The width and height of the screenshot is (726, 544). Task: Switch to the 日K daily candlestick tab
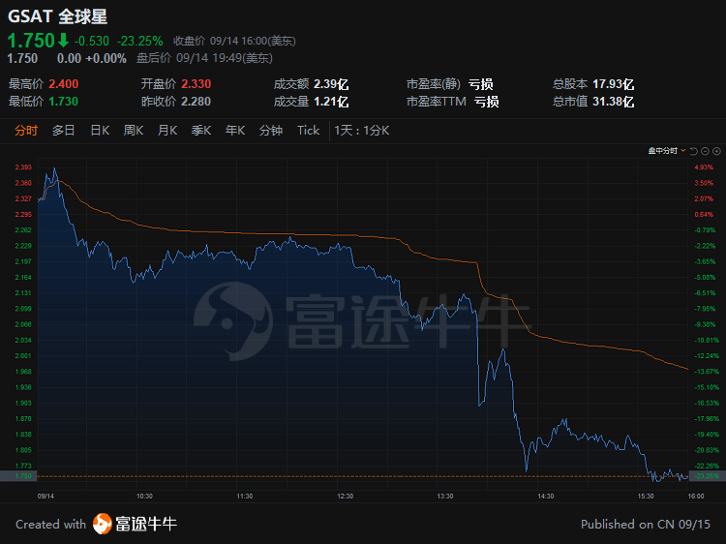pyautogui.click(x=100, y=131)
